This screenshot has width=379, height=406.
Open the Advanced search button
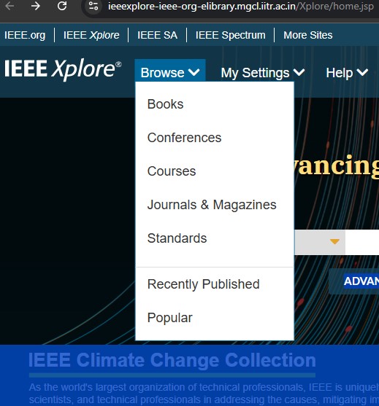(x=354, y=281)
